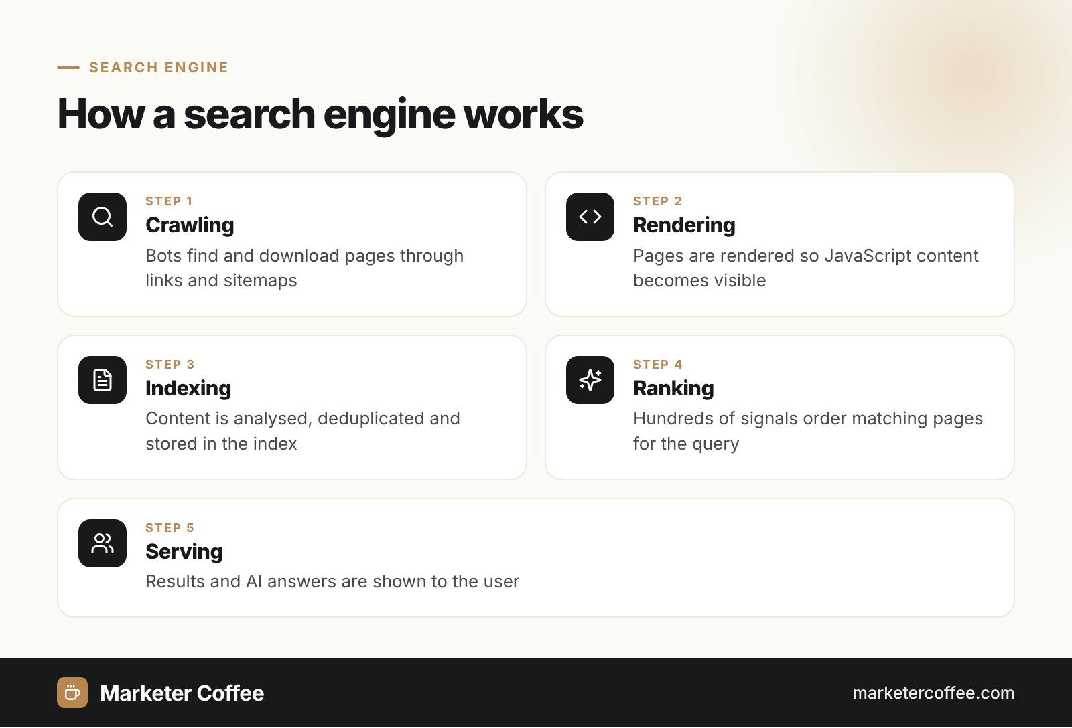Select the Ranking title
This screenshot has height=728, width=1072.
673,389
